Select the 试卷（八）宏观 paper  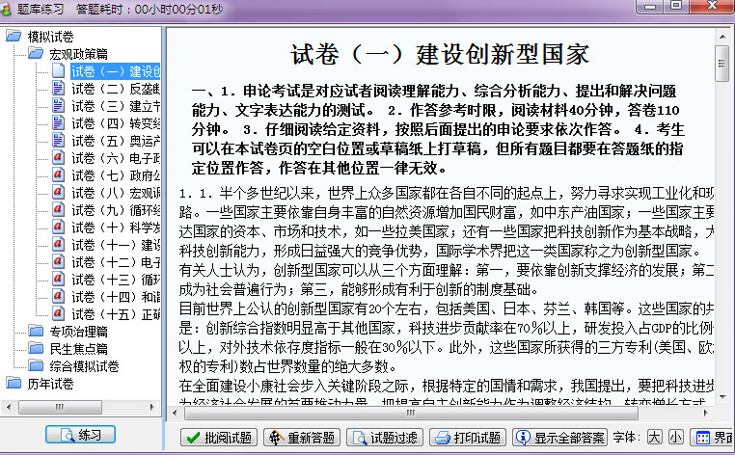(116, 193)
